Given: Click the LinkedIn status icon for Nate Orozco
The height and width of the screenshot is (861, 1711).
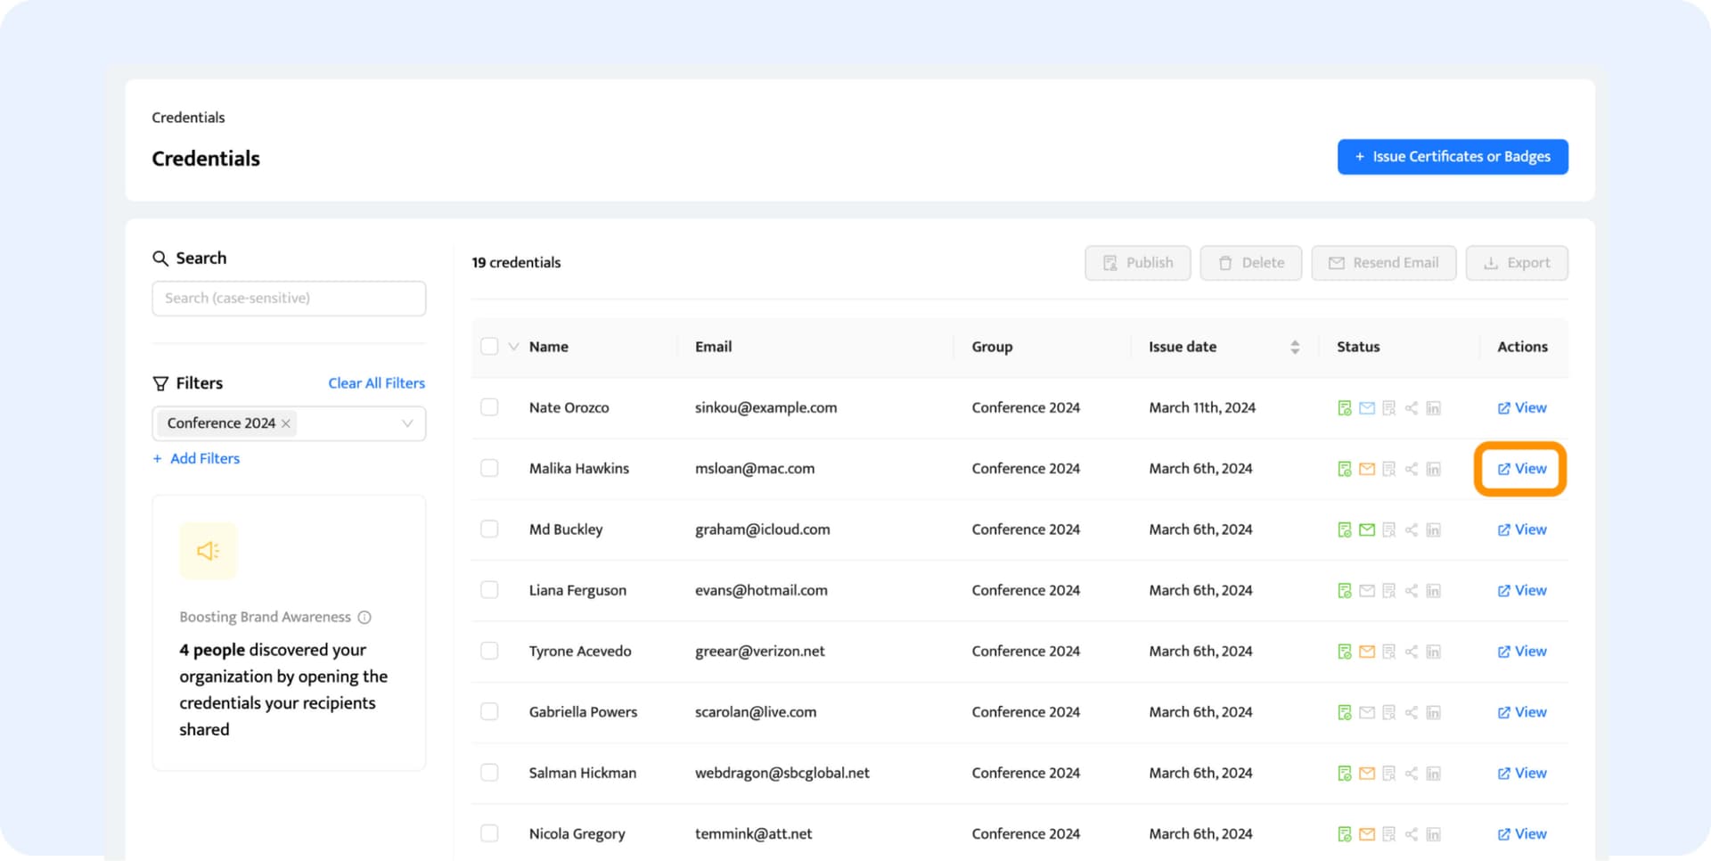Looking at the screenshot, I should coord(1433,408).
